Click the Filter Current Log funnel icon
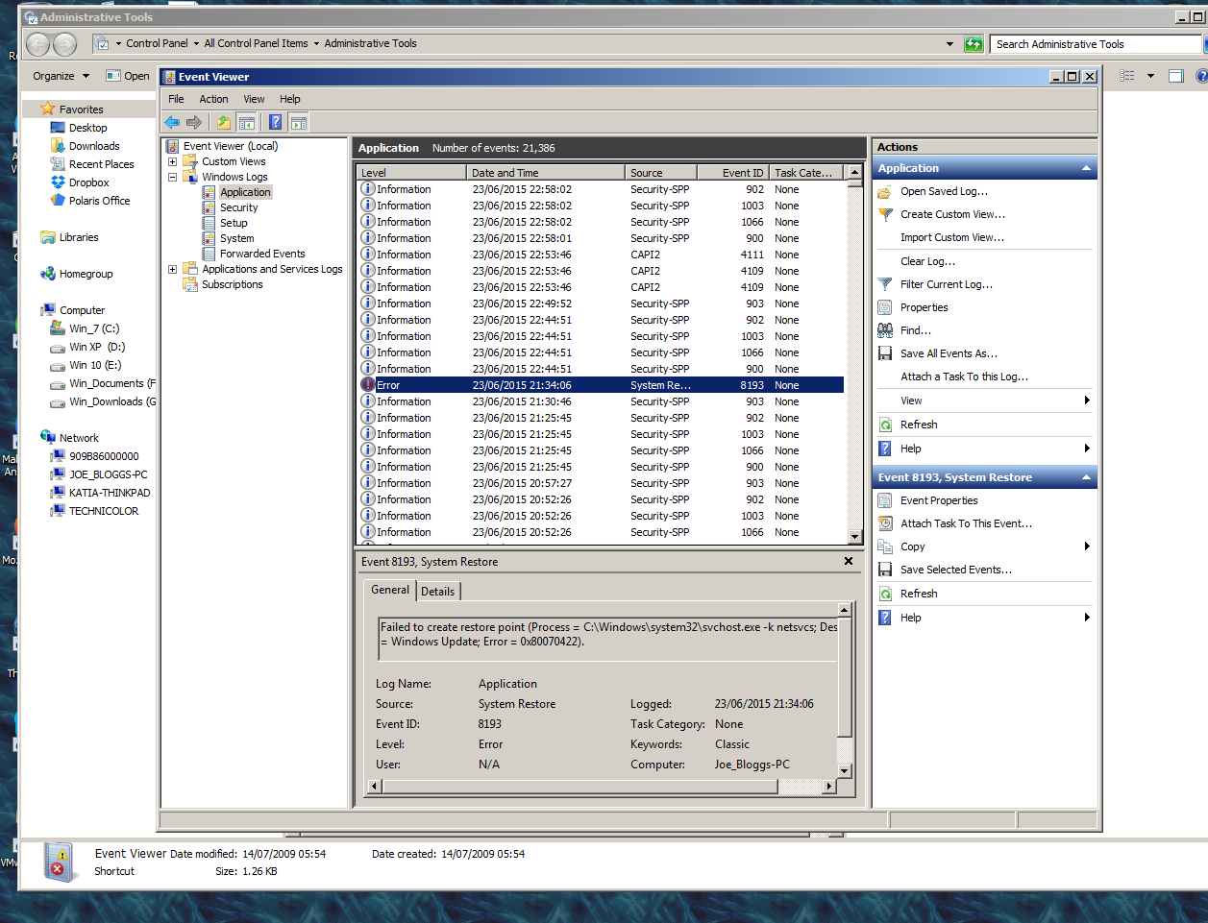This screenshot has width=1208, height=923. pyautogui.click(x=885, y=284)
